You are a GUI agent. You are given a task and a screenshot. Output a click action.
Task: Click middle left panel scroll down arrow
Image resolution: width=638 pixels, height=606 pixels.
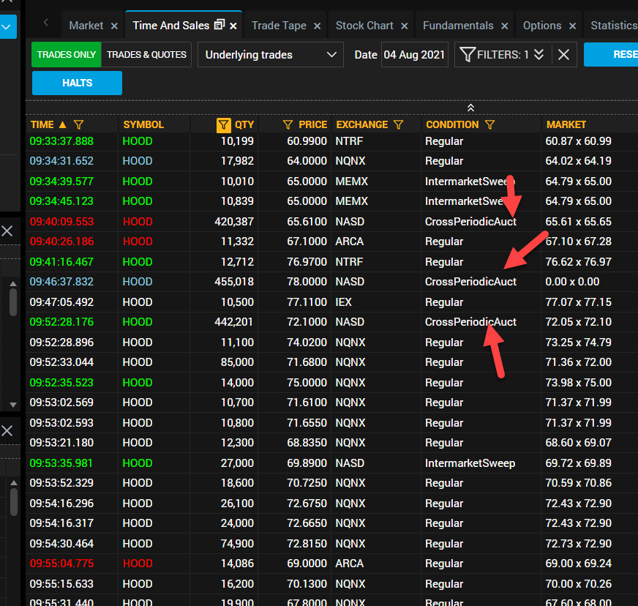(13, 405)
